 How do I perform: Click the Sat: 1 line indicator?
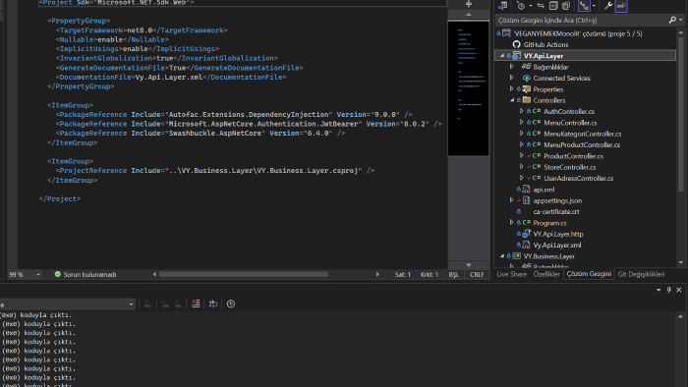pos(402,274)
